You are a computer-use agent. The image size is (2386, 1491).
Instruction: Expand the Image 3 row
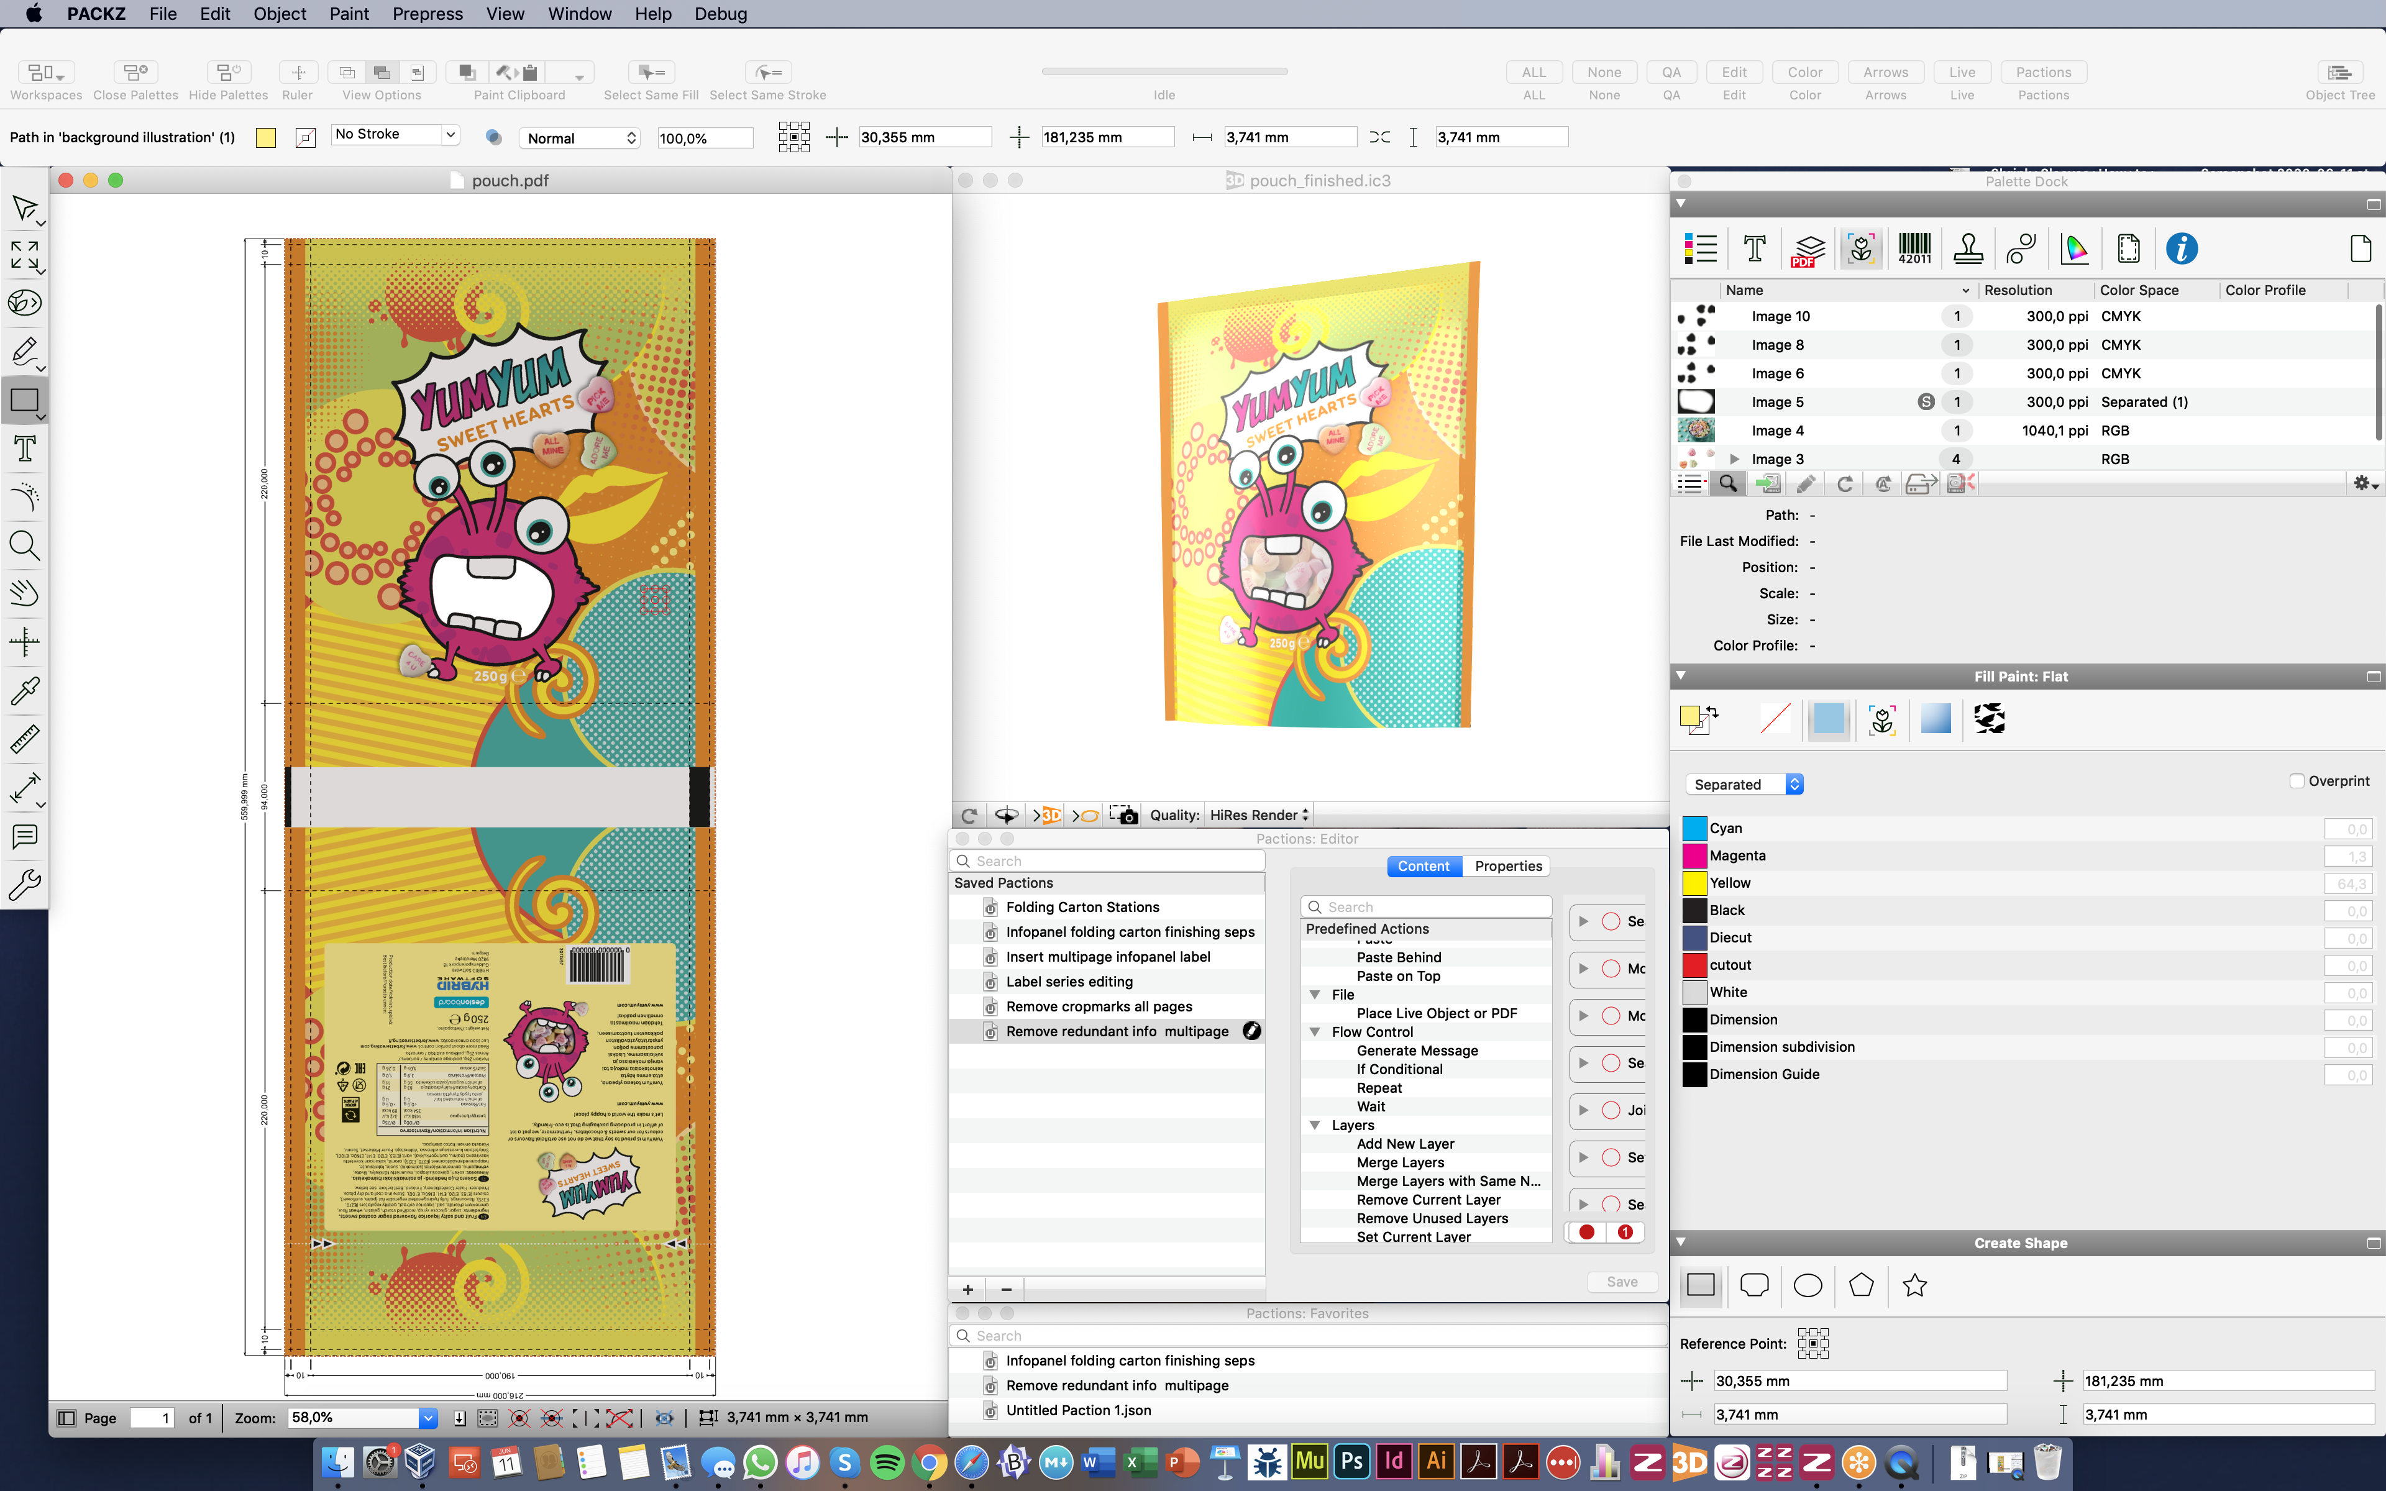coord(1734,460)
